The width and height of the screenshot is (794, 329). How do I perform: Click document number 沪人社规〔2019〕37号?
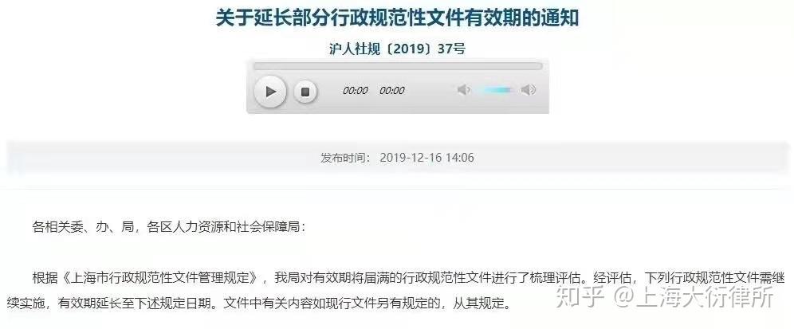(398, 49)
